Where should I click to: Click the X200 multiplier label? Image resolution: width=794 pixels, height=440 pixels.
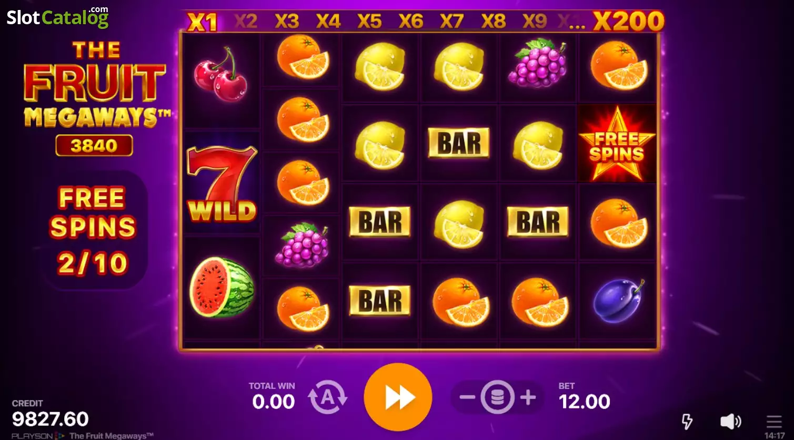[628, 22]
